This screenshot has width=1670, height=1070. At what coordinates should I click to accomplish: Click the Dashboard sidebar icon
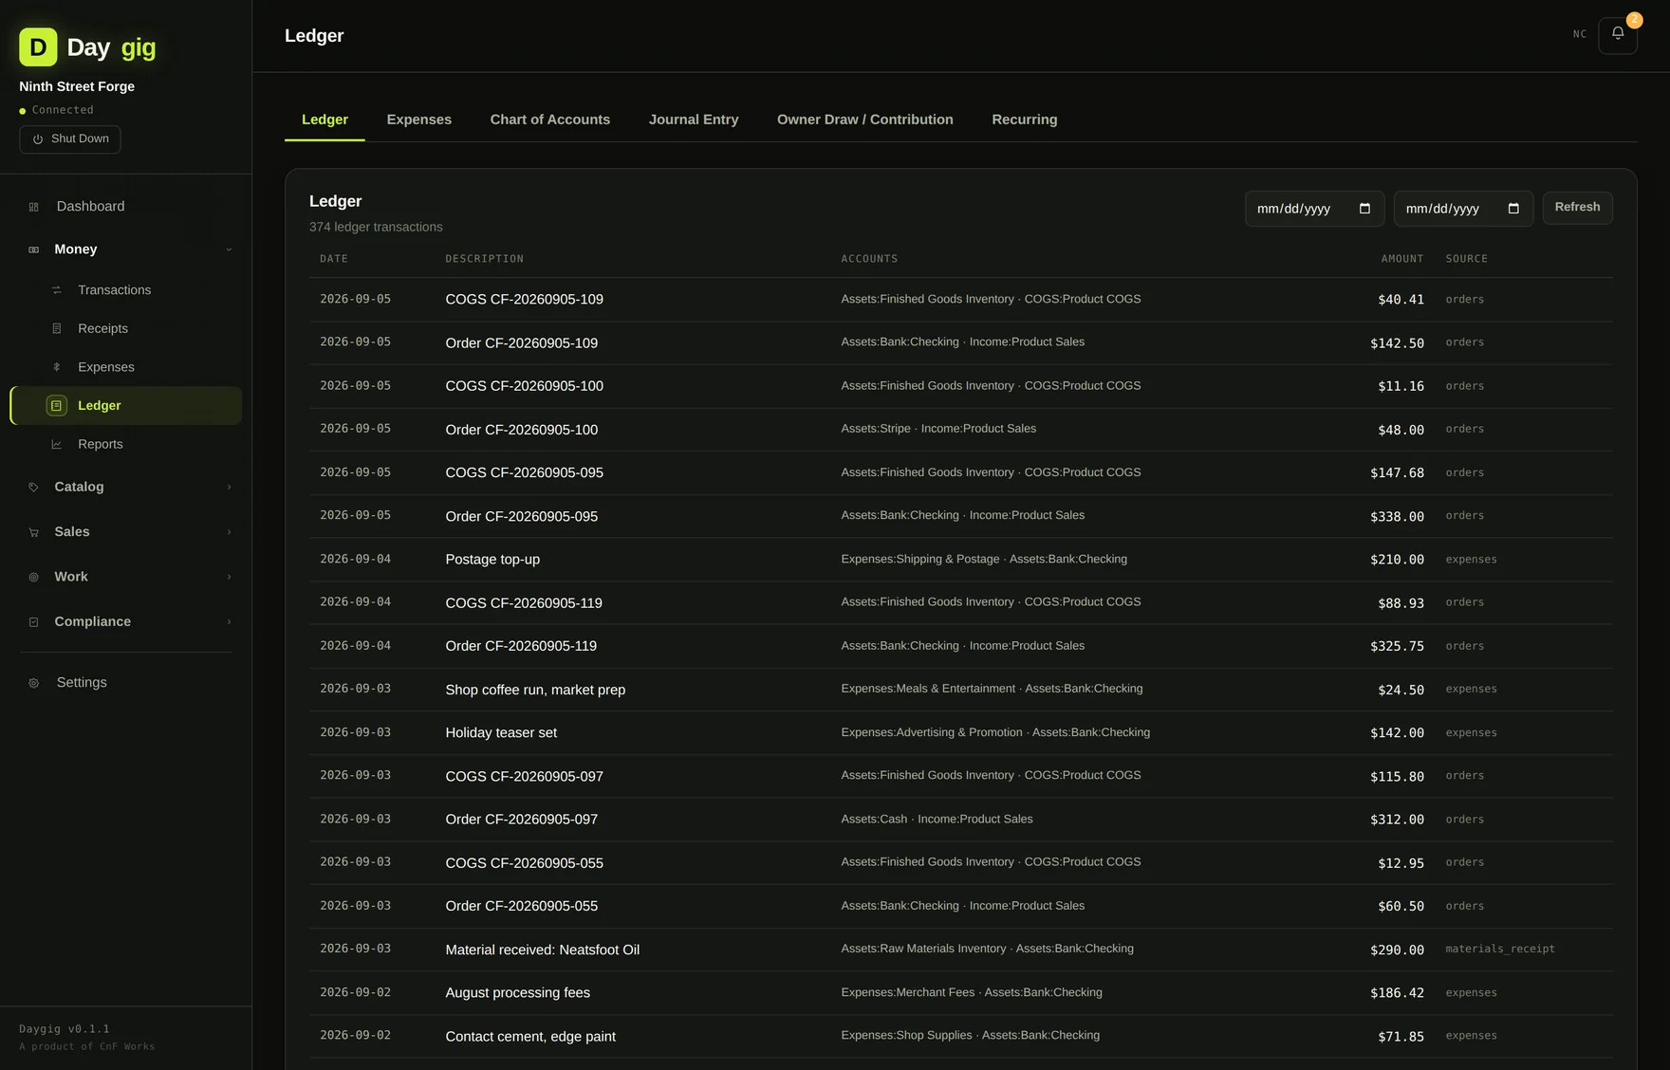[x=34, y=207]
